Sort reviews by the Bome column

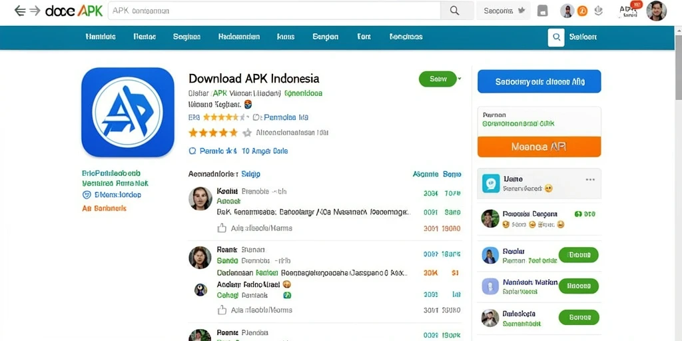452,174
